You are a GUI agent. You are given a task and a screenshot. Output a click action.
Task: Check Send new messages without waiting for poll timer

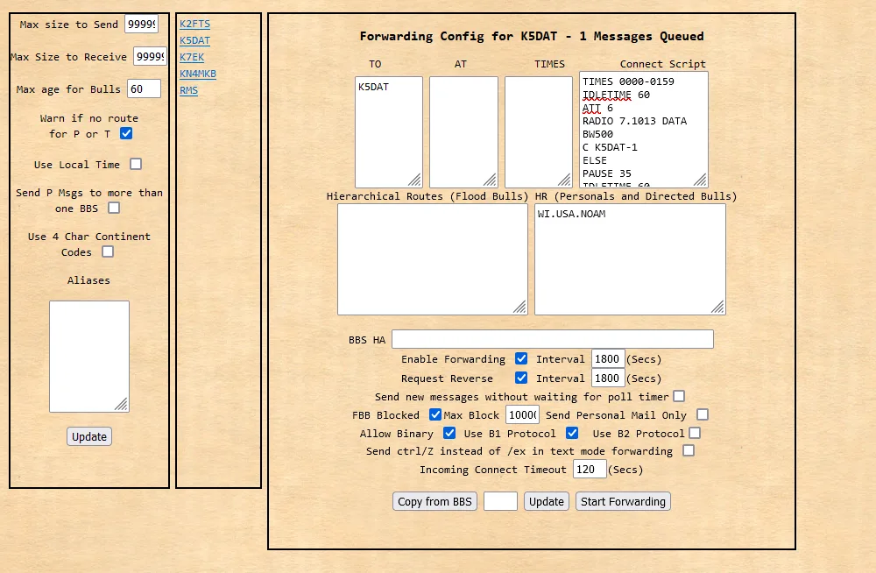coord(679,396)
